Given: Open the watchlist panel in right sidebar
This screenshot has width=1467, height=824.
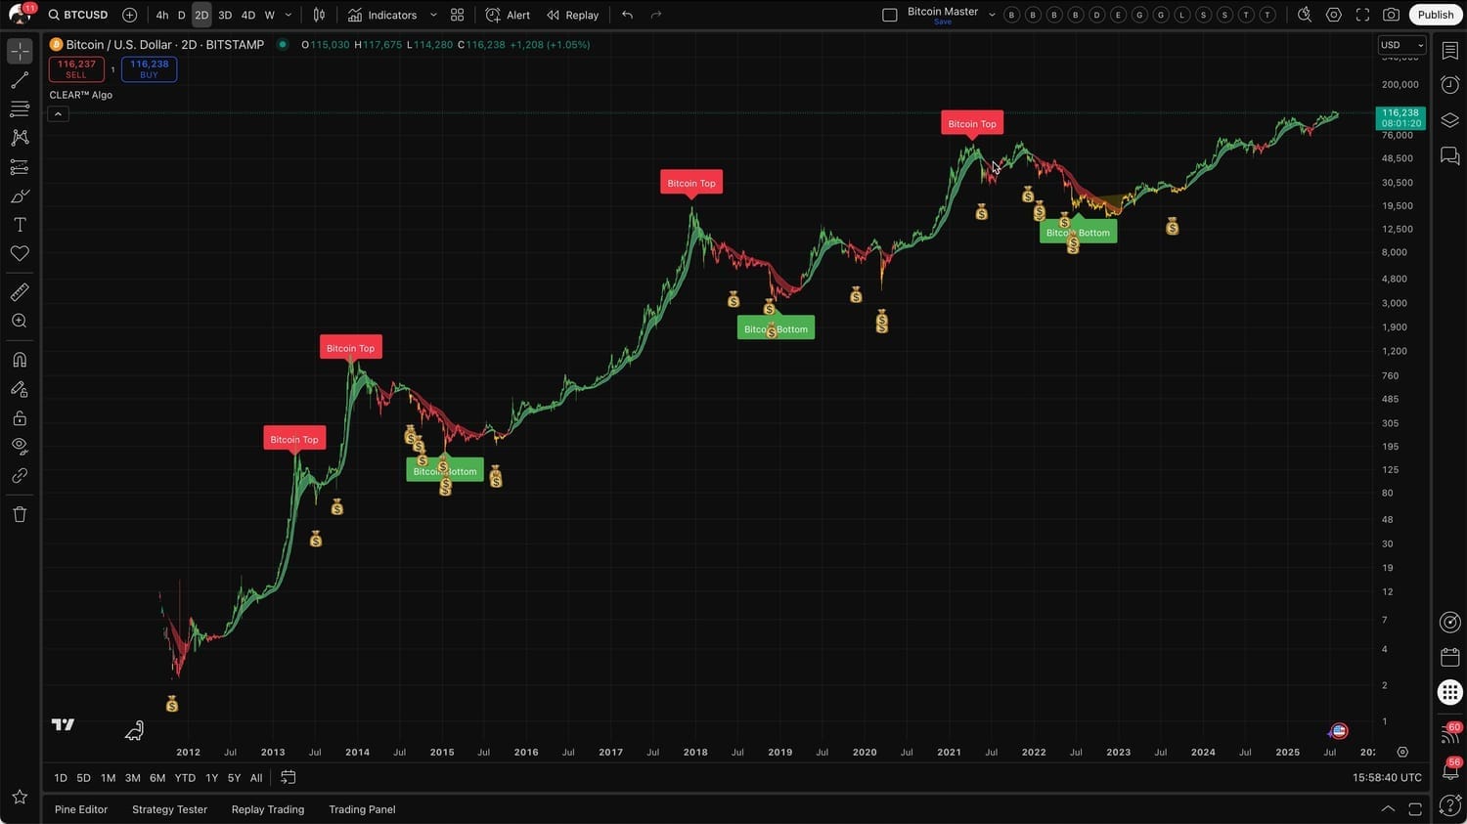Looking at the screenshot, I should (1450, 51).
